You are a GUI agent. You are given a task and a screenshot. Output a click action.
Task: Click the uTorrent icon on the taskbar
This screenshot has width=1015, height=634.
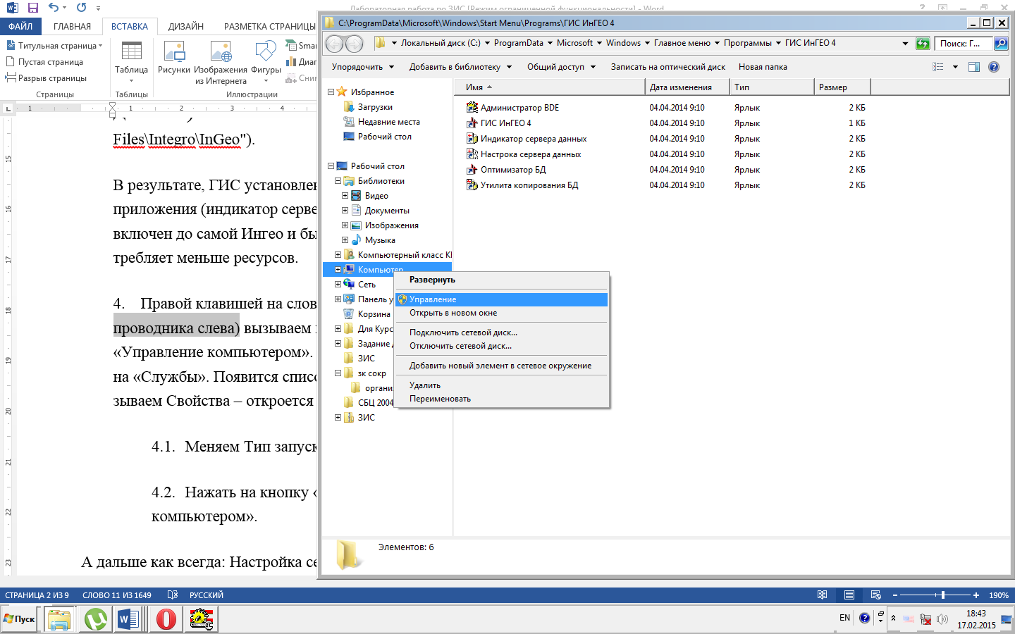(95, 619)
